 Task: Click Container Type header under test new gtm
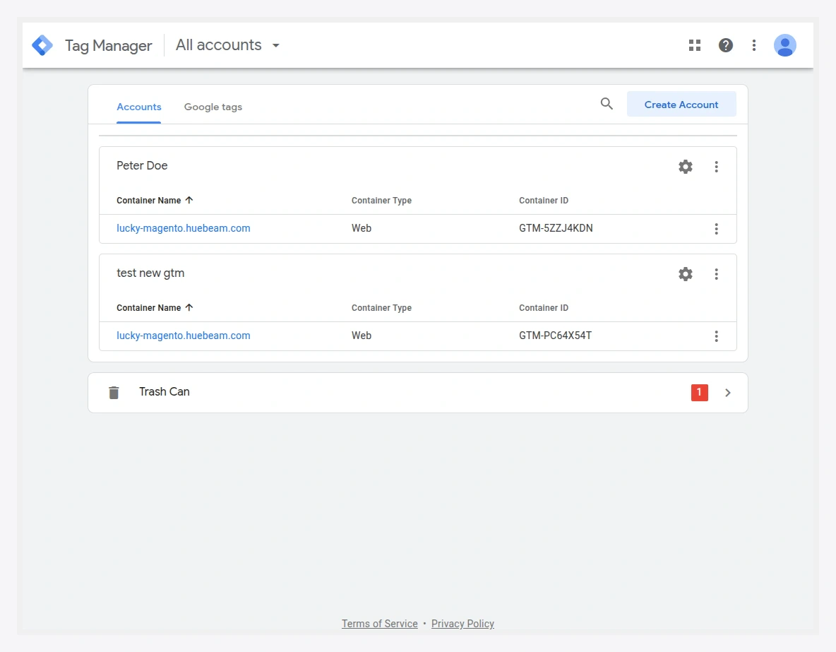(x=381, y=307)
